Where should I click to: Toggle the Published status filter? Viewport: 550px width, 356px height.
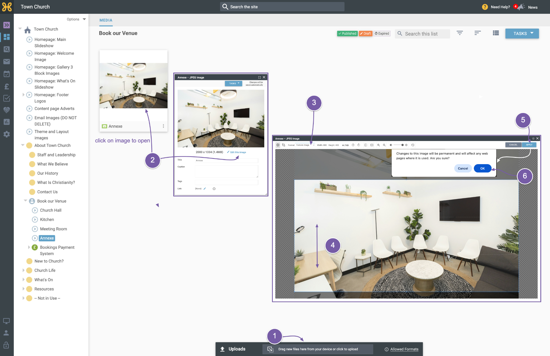pyautogui.click(x=347, y=34)
